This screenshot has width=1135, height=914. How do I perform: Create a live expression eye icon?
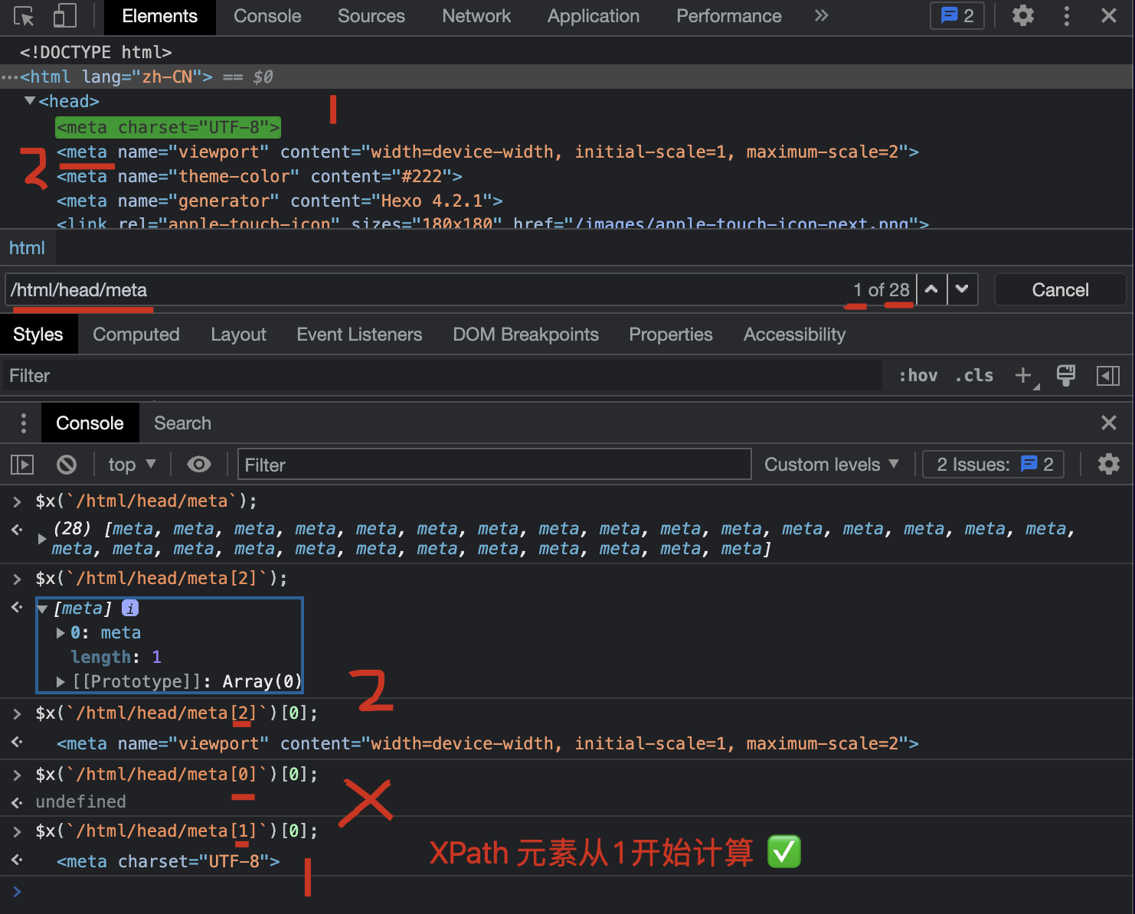[x=199, y=465]
